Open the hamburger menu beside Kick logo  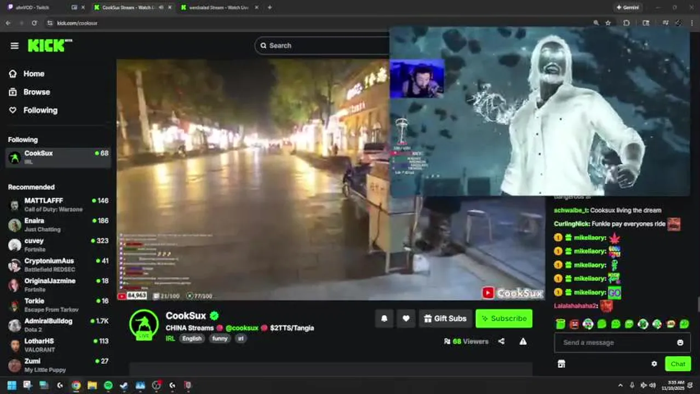click(15, 45)
